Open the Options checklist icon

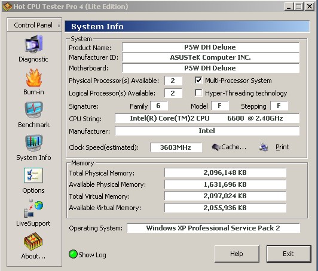pos(33,175)
